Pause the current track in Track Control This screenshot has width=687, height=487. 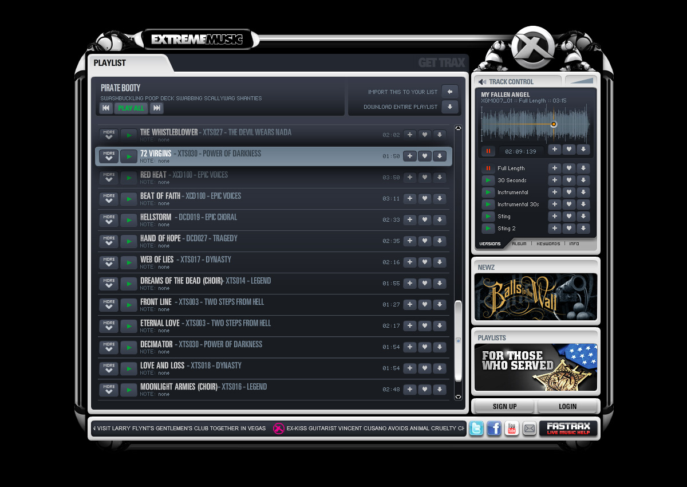tap(488, 151)
